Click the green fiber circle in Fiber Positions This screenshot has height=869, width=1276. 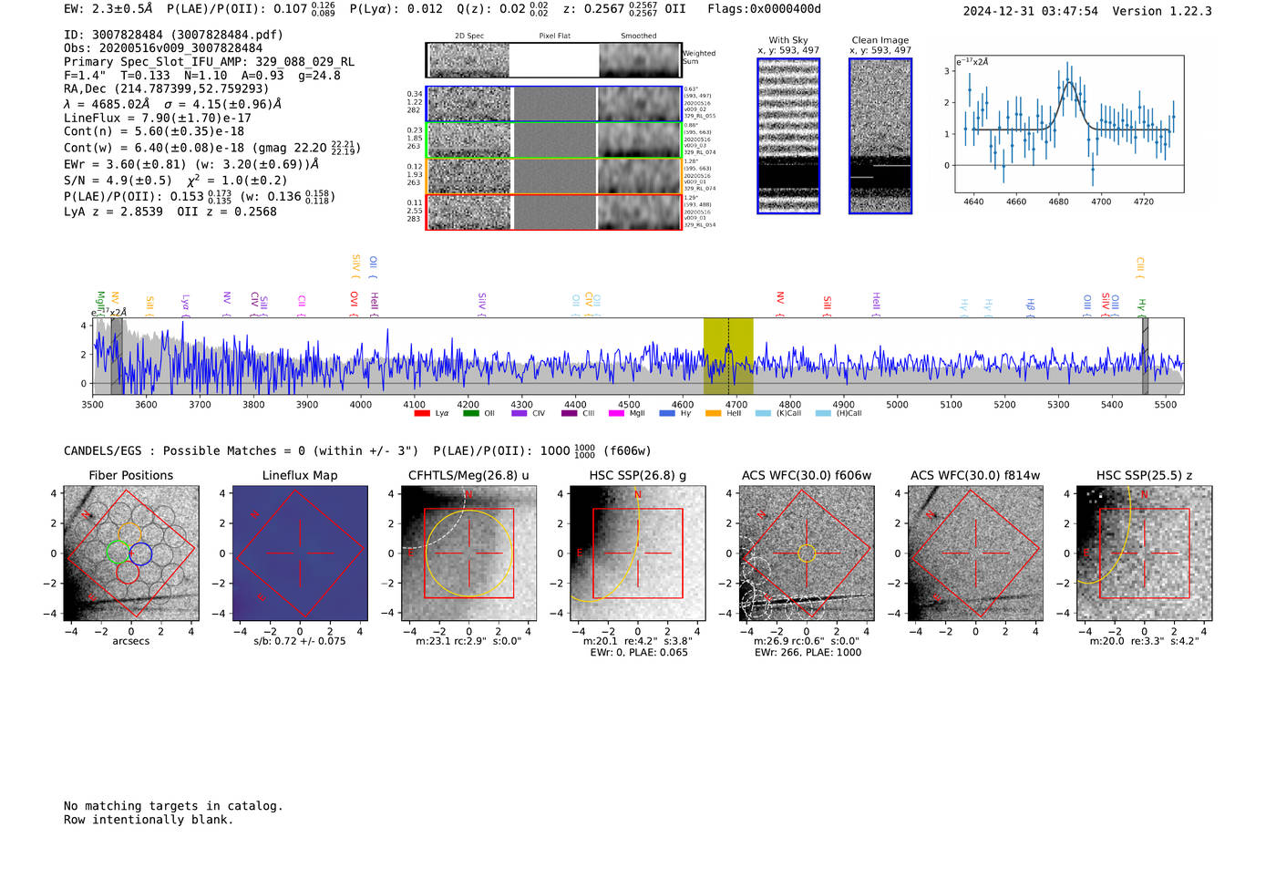pos(118,553)
